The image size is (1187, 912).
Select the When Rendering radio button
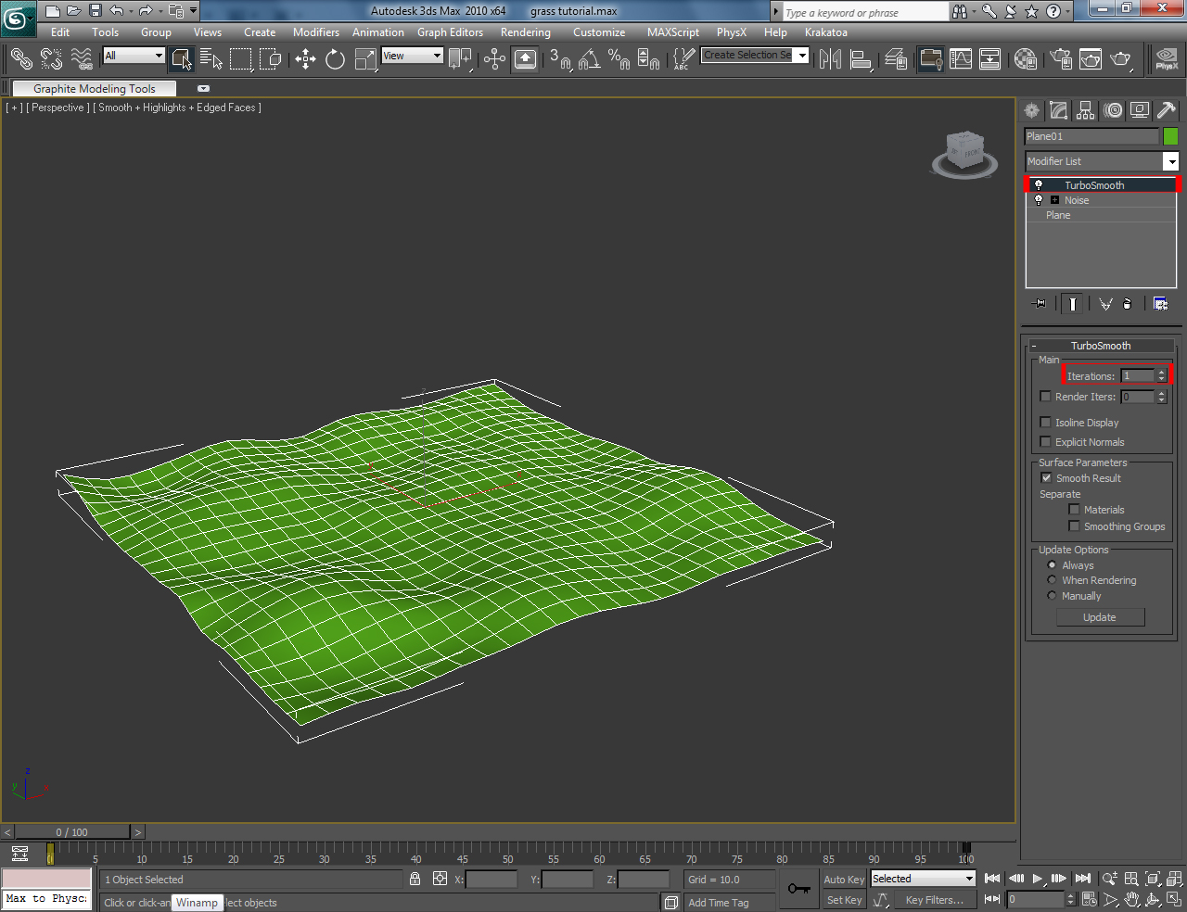pyautogui.click(x=1052, y=580)
